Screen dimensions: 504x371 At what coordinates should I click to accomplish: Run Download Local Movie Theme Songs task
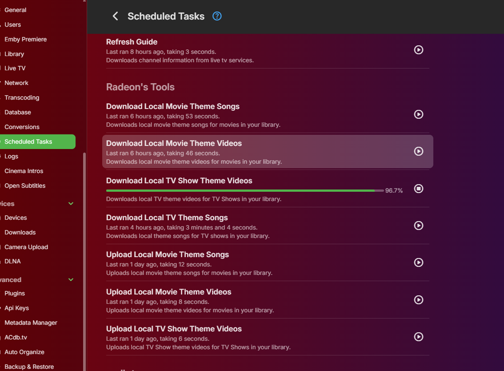click(x=418, y=114)
